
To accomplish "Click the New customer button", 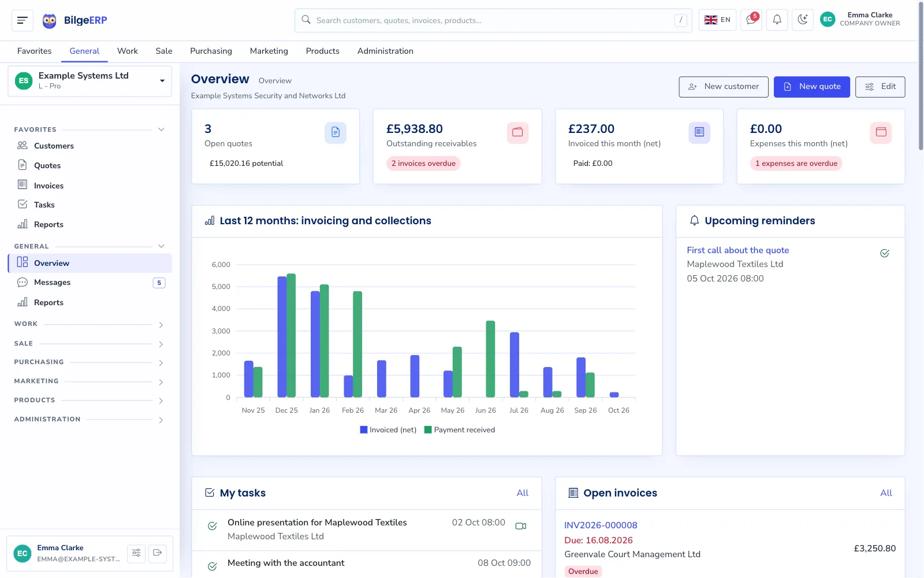I will point(724,87).
